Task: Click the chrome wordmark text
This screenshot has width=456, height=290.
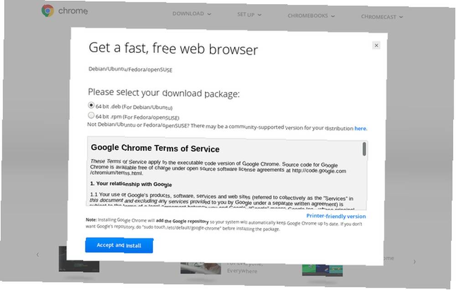Action: point(73,11)
